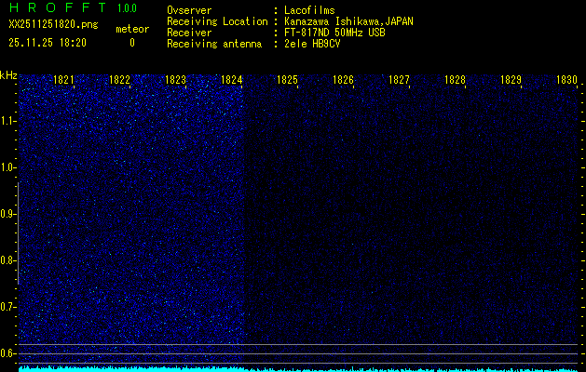Click the 2ele HB9CV antenna text
This screenshot has width=586, height=372.
pos(312,44)
